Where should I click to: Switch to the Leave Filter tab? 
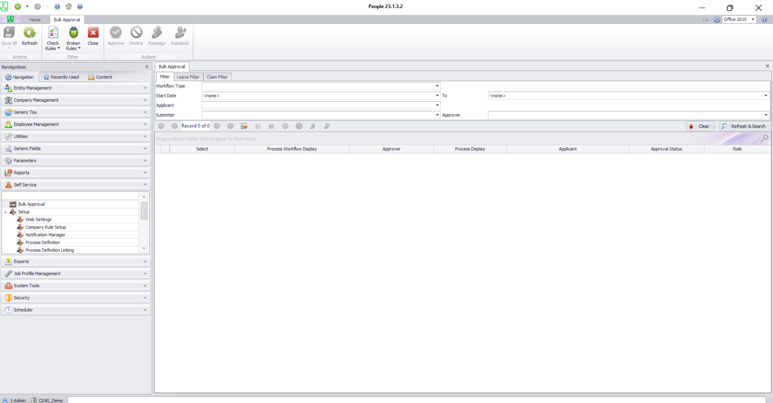click(188, 76)
